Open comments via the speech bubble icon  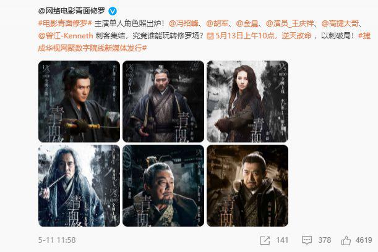click(307, 240)
